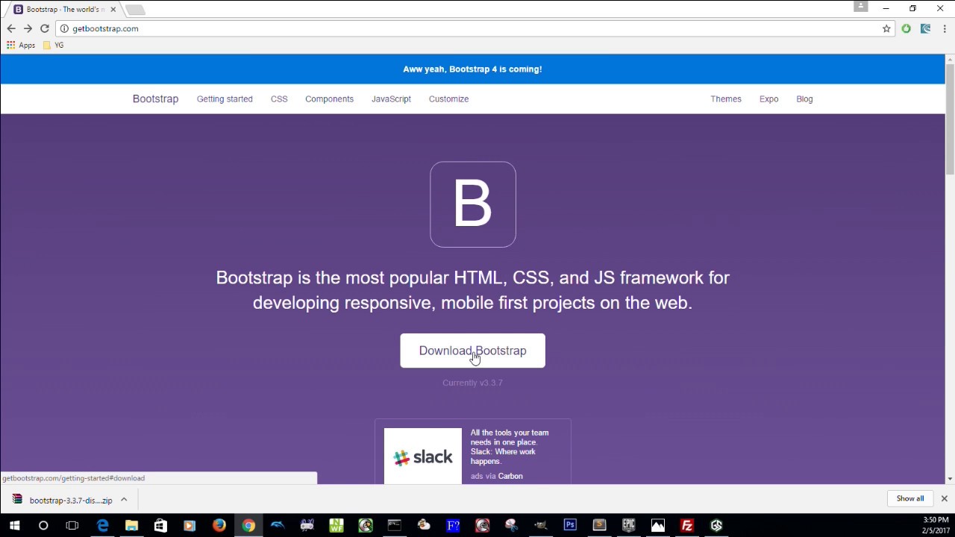Open the Photos app mountain icon in taskbar
Image resolution: width=955 pixels, height=537 pixels.
coord(658,525)
